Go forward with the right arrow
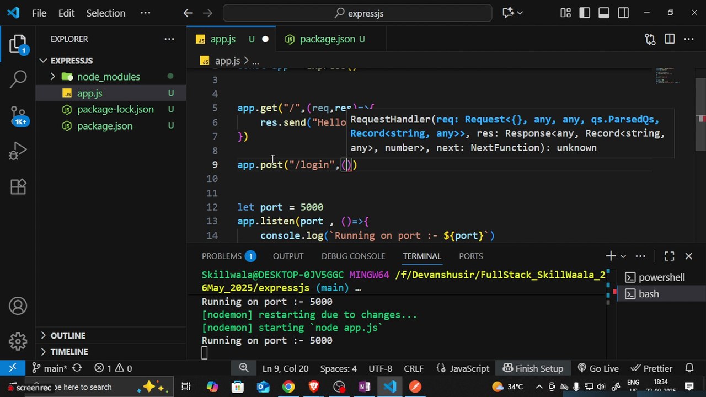 (208, 13)
